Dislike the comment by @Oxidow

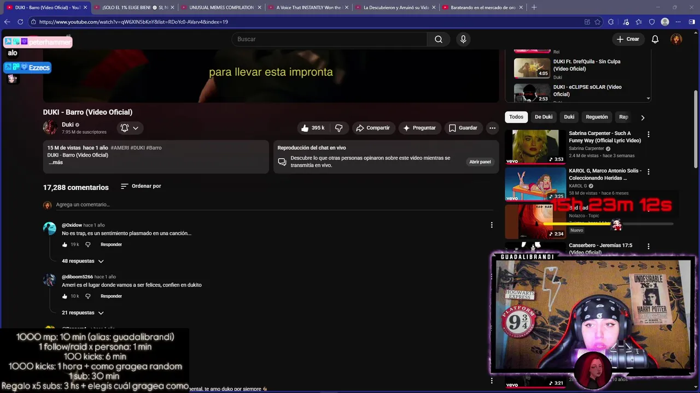click(x=87, y=245)
